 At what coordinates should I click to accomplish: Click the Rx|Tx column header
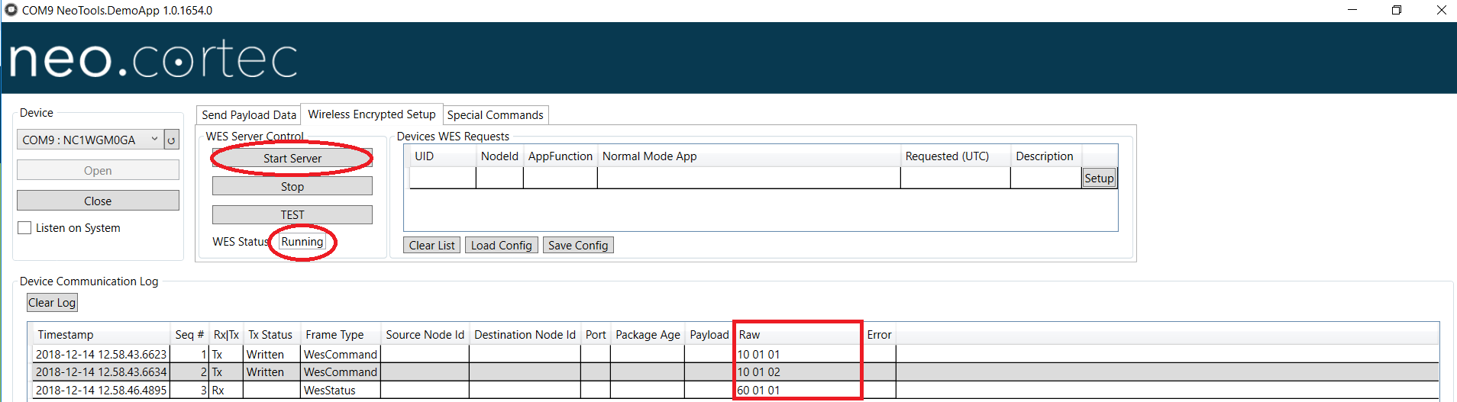pyautogui.click(x=226, y=334)
